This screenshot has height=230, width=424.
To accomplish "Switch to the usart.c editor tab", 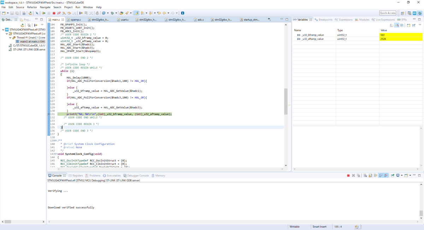I will 125,19.
